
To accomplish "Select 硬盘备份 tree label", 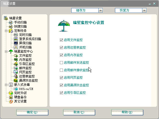I will point(20,97).
